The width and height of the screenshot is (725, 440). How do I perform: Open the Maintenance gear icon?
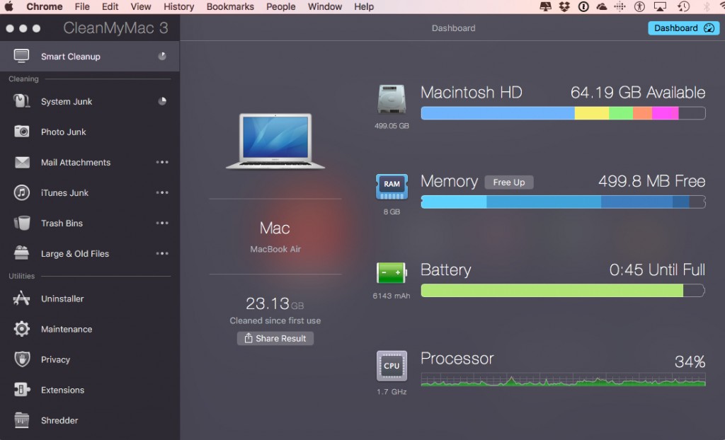pyautogui.click(x=21, y=329)
